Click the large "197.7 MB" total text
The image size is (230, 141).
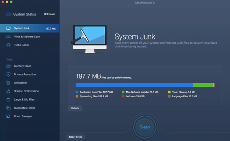tap(88, 76)
